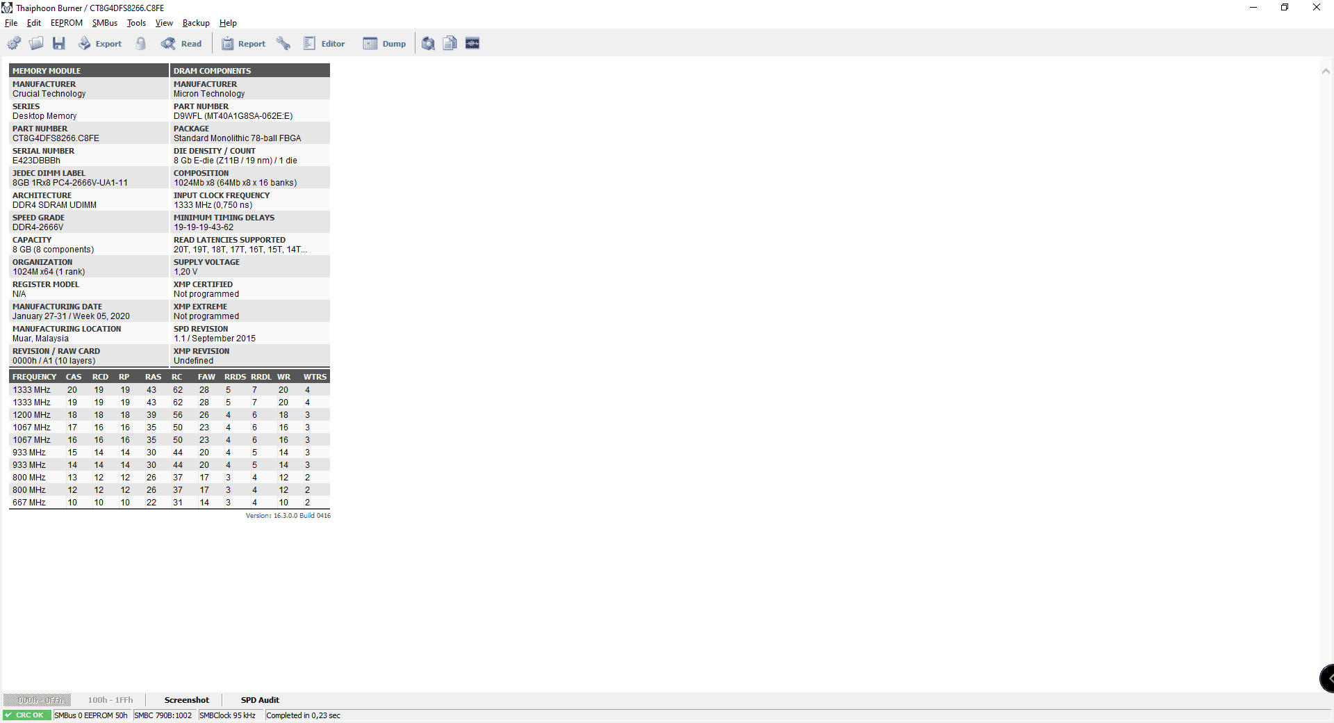Select the 000h - 0FFh tab
Viewport: 1334px width, 723px height.
[x=37, y=700]
